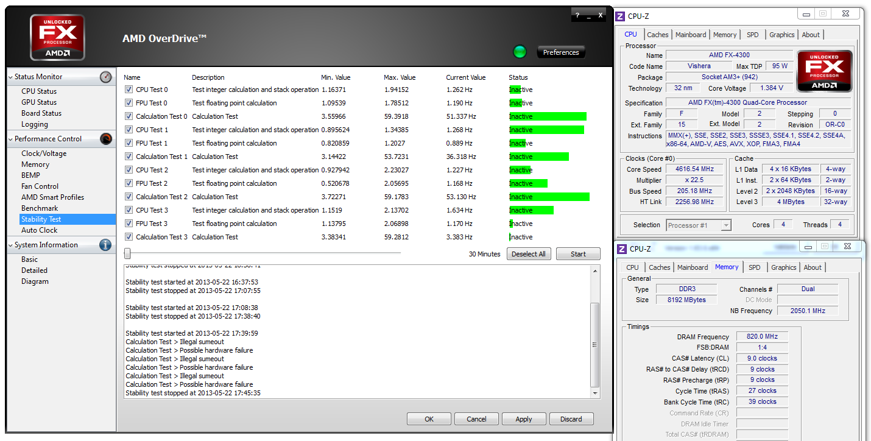Click the Status Monitor gauge icon
Image resolution: width=871 pixels, height=441 pixels.
[x=106, y=77]
